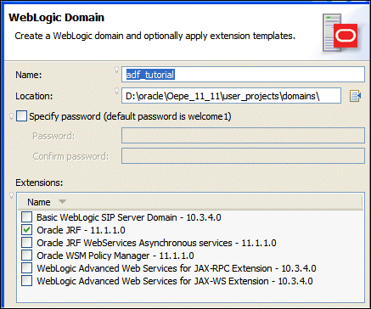
Task: Enable the Specify password checkbox
Action: 21,116
